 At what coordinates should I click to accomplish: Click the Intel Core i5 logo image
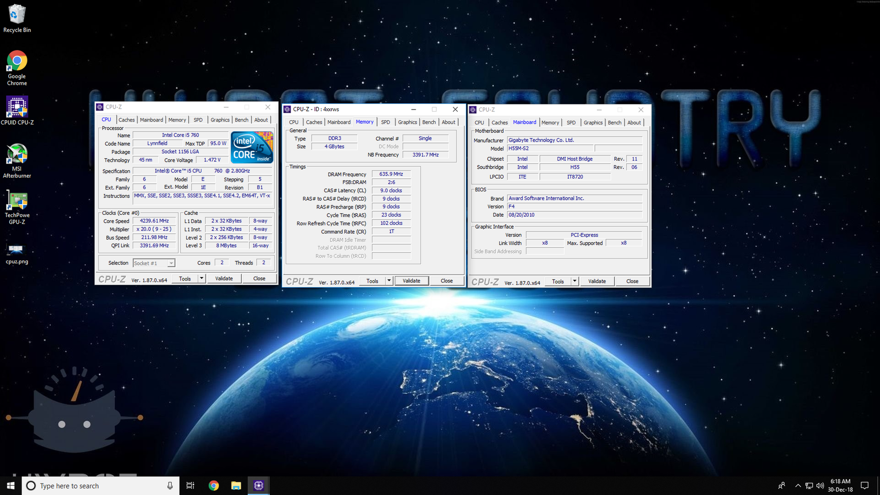[x=252, y=147]
